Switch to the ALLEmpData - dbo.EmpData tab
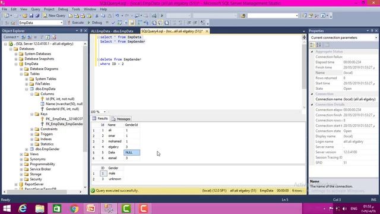The image size is (380, 214). pyautogui.click(x=112, y=32)
